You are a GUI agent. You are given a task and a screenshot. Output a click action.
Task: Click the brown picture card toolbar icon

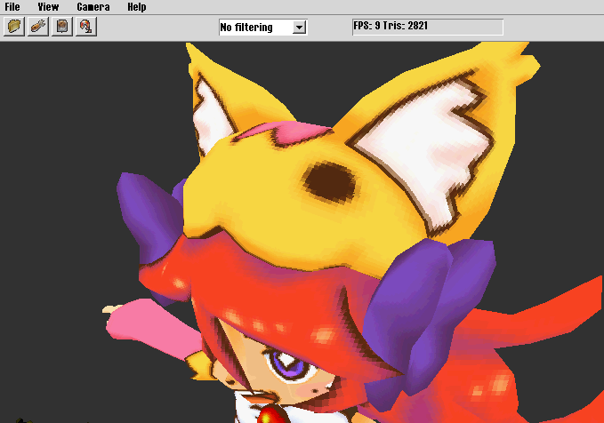[x=62, y=27]
